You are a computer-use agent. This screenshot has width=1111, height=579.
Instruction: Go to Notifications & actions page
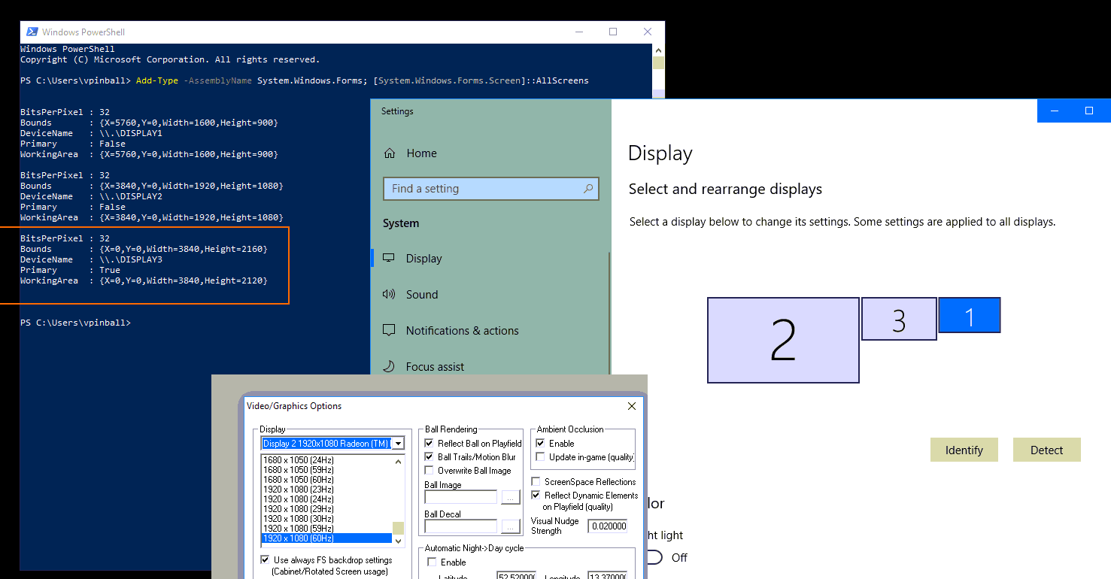click(x=462, y=330)
